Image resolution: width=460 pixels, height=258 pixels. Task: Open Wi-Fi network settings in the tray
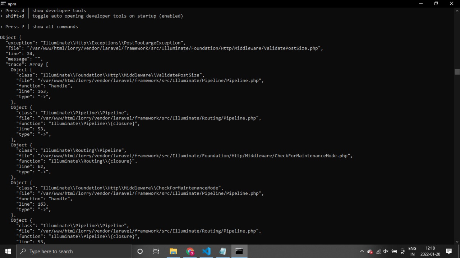coord(378,252)
